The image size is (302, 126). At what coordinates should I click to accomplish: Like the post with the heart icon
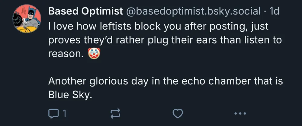coord(178,113)
